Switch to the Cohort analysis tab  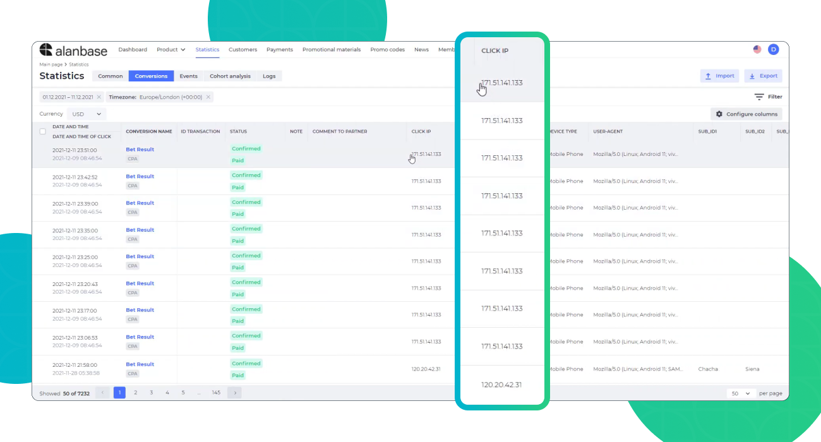(230, 76)
